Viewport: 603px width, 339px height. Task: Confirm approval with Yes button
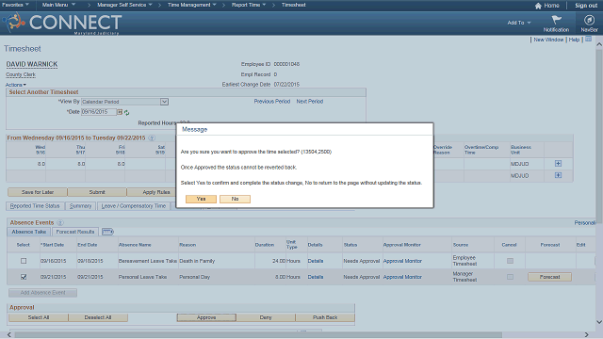pyautogui.click(x=201, y=199)
